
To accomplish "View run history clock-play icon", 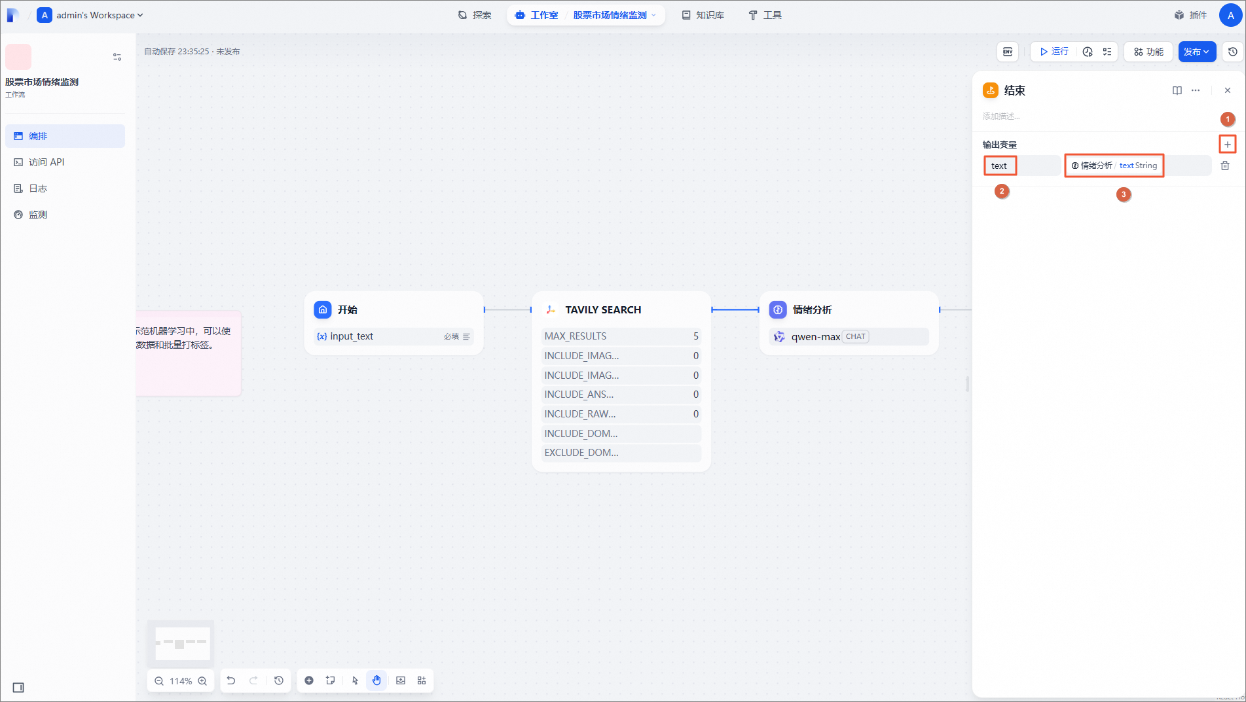I will point(1088,52).
